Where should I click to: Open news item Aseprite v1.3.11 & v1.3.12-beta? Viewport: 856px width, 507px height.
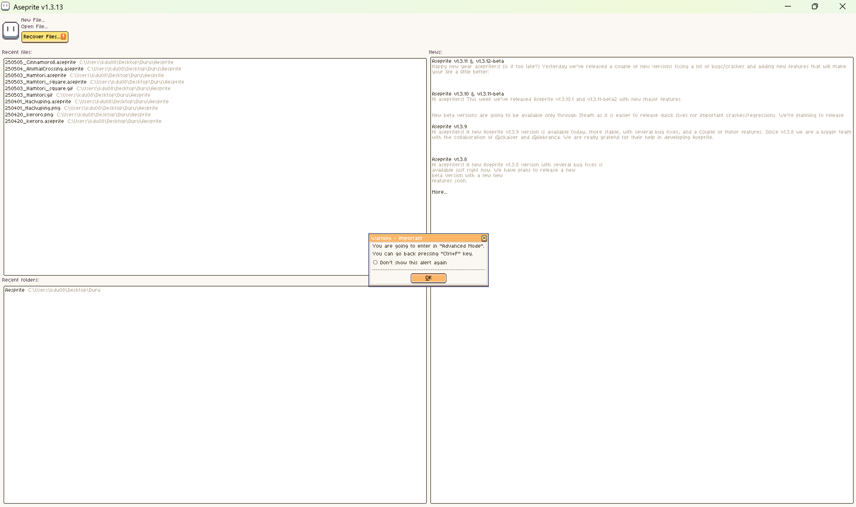point(468,61)
